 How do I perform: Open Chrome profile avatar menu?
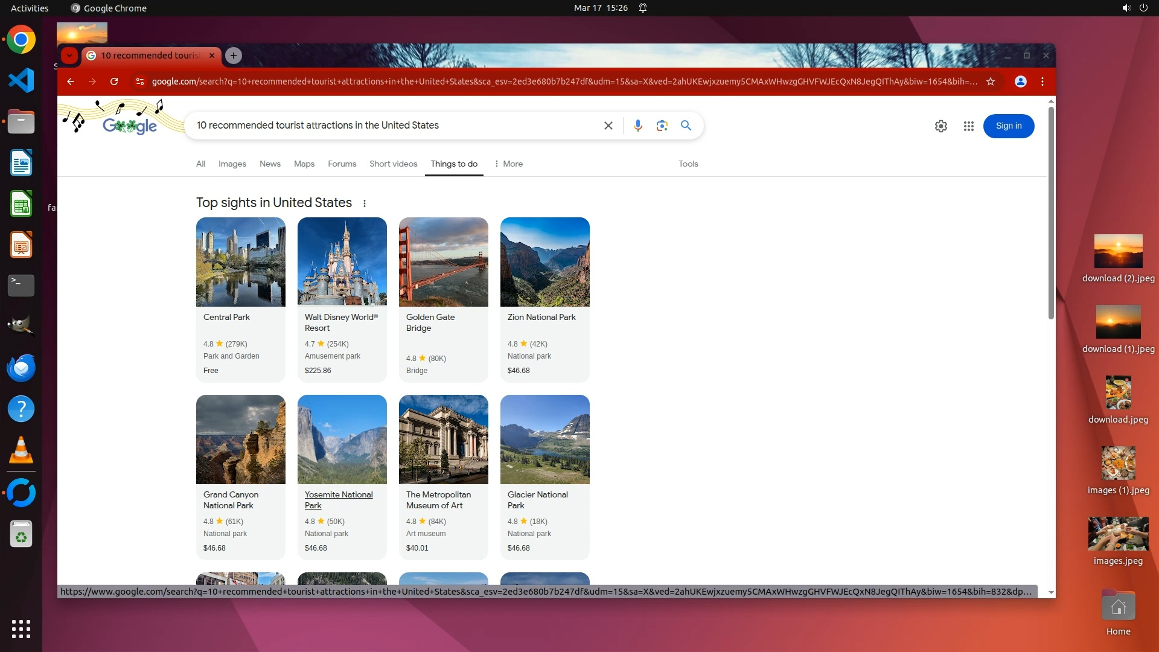(x=1021, y=81)
